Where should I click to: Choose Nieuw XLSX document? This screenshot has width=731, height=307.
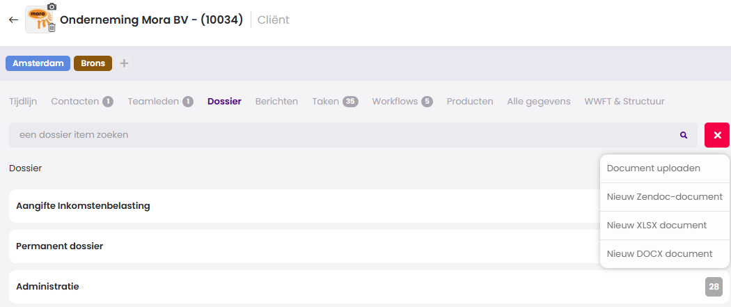point(657,226)
